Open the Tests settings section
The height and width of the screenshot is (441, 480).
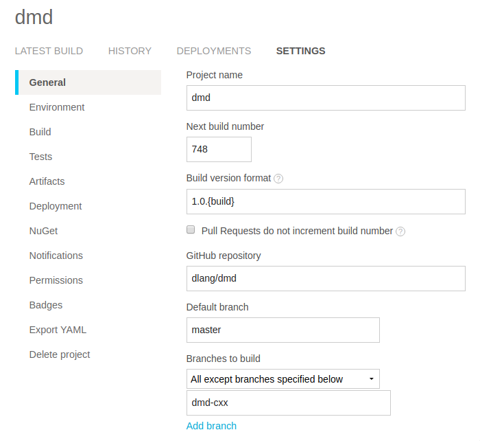tap(41, 157)
